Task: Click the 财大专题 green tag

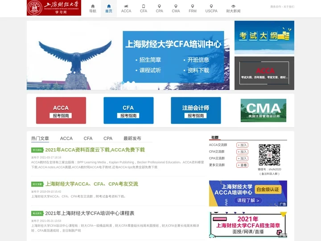Action: click(x=37, y=184)
